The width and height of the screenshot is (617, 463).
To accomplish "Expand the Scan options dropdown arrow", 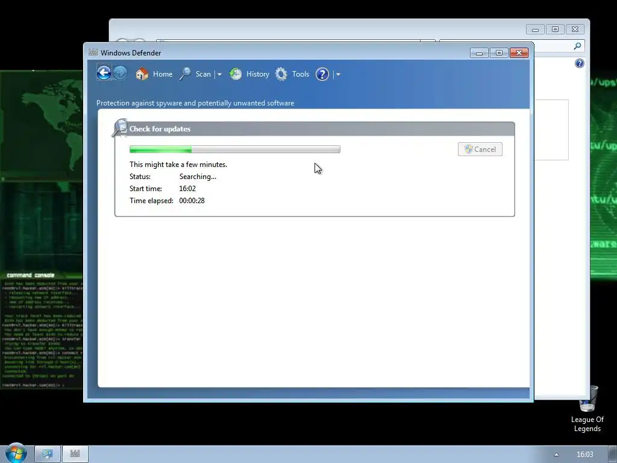I will click(x=219, y=74).
